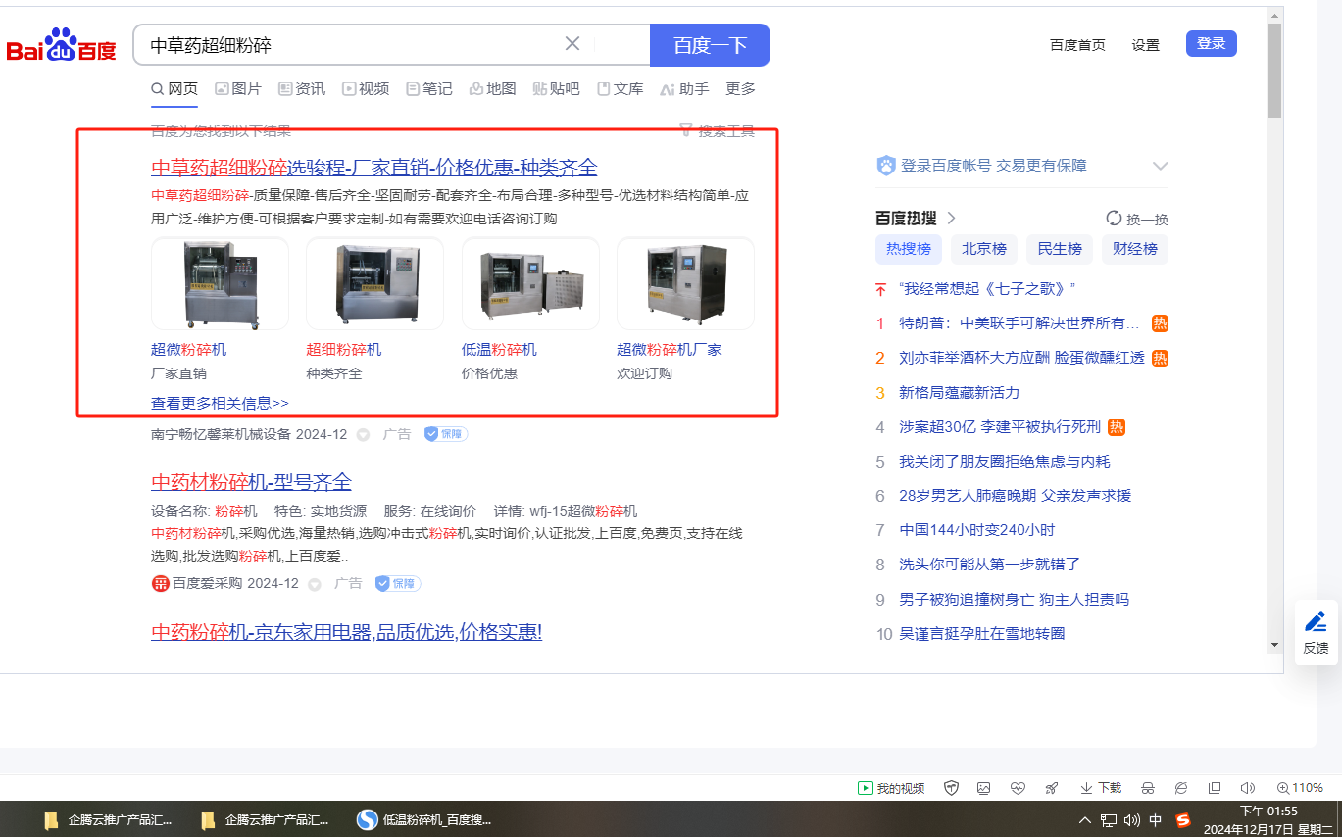Click the 百度一下 search button
This screenshot has height=837, width=1342.
(710, 45)
